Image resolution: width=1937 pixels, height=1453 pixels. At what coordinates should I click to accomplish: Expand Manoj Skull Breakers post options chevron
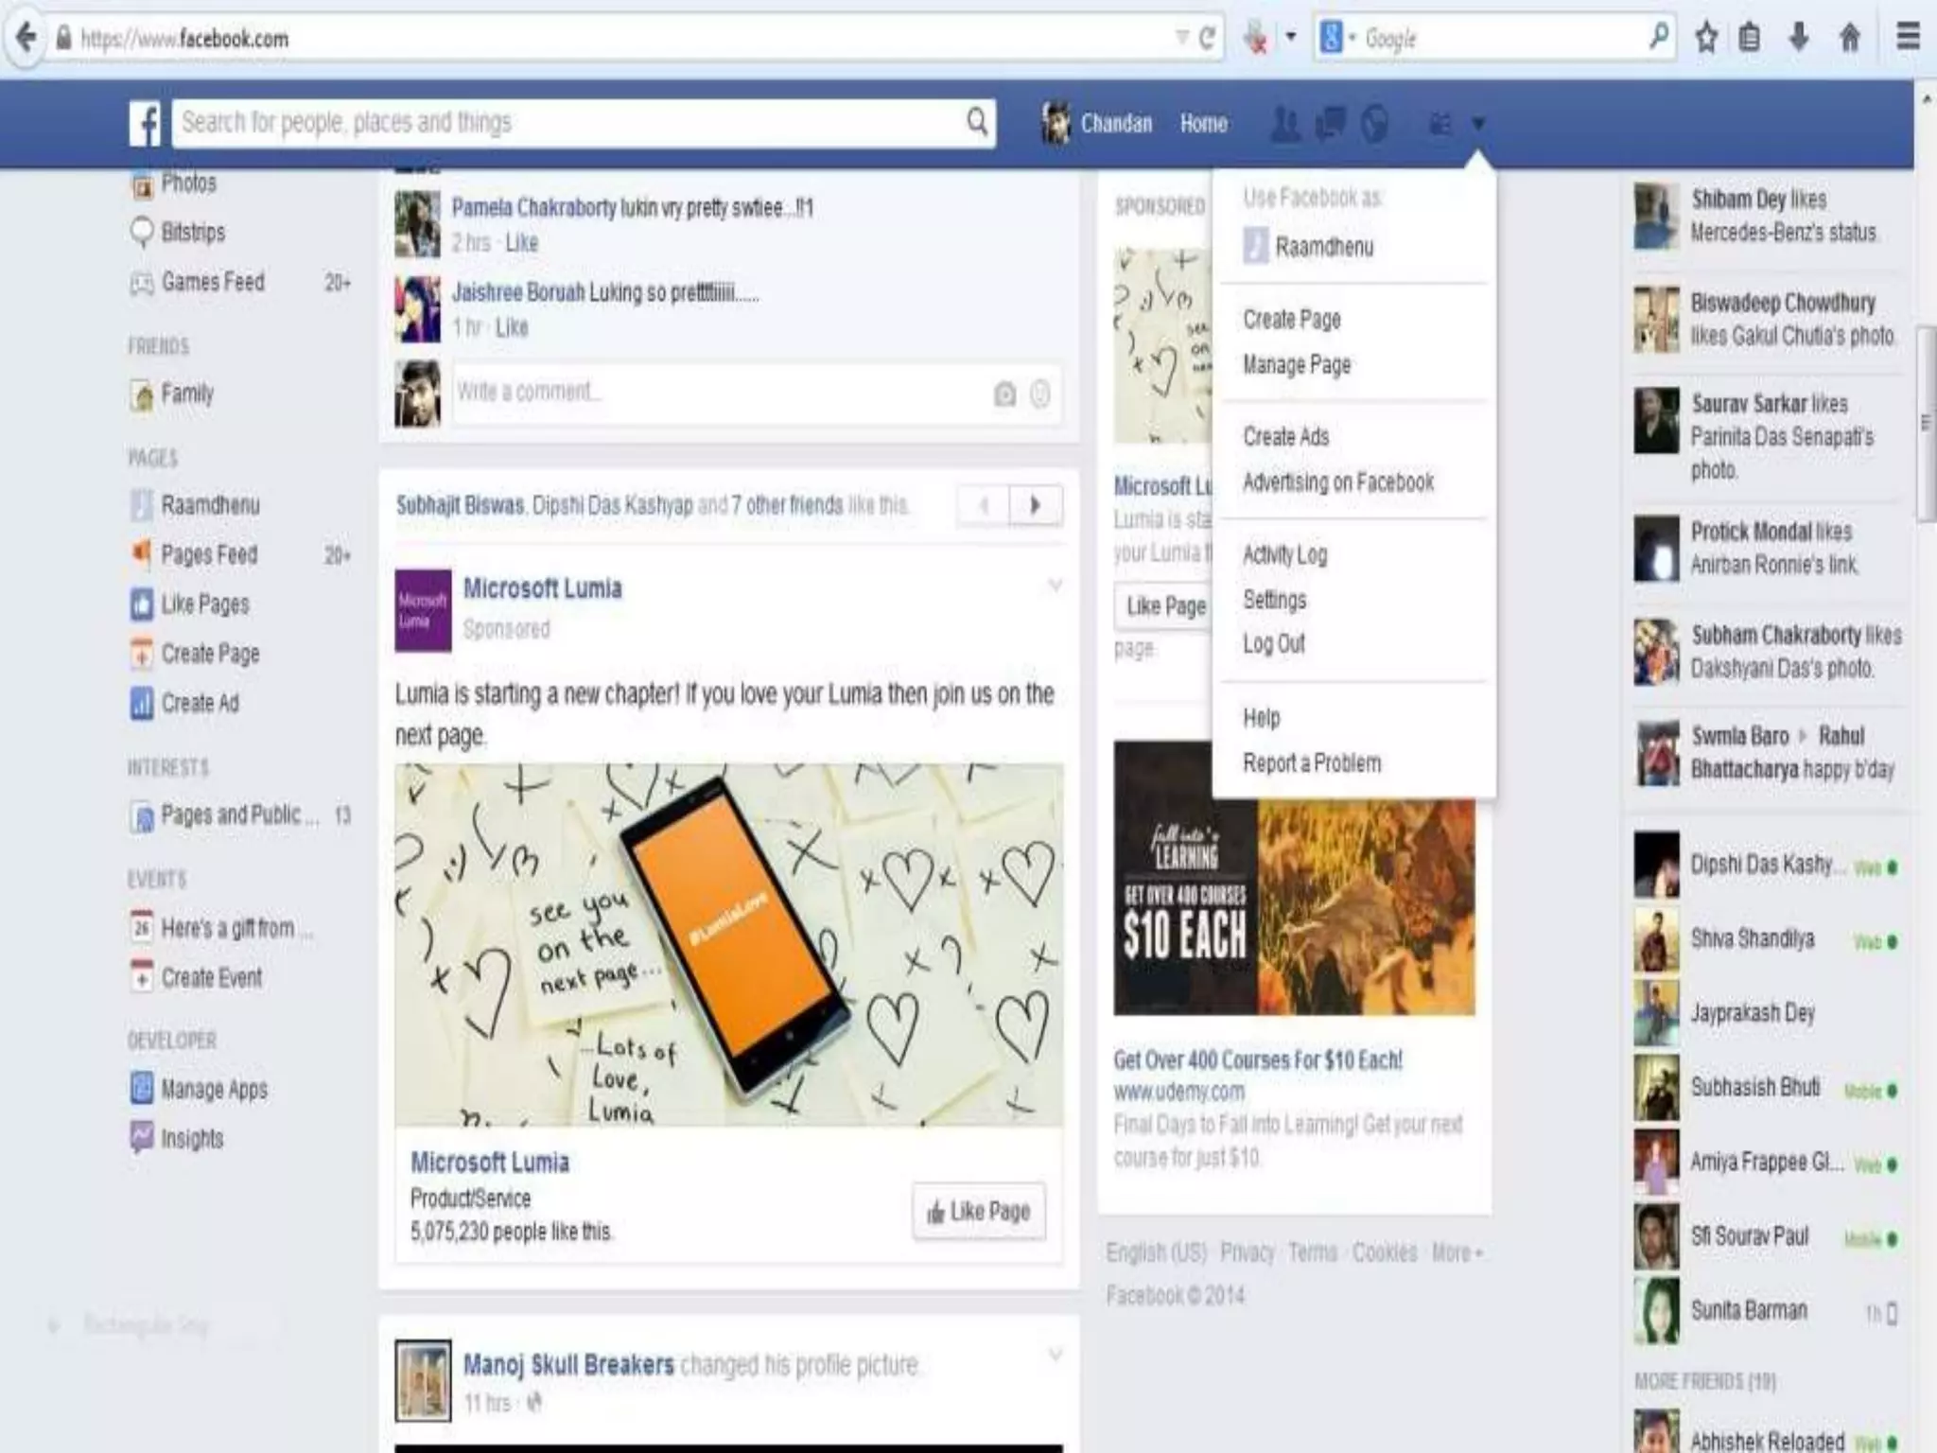[x=1055, y=1356]
